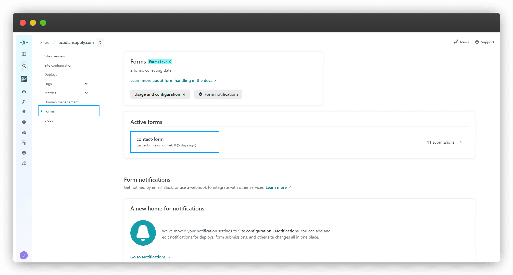Go to Deploys page
Image resolution: width=513 pixels, height=275 pixels.
click(51, 74)
